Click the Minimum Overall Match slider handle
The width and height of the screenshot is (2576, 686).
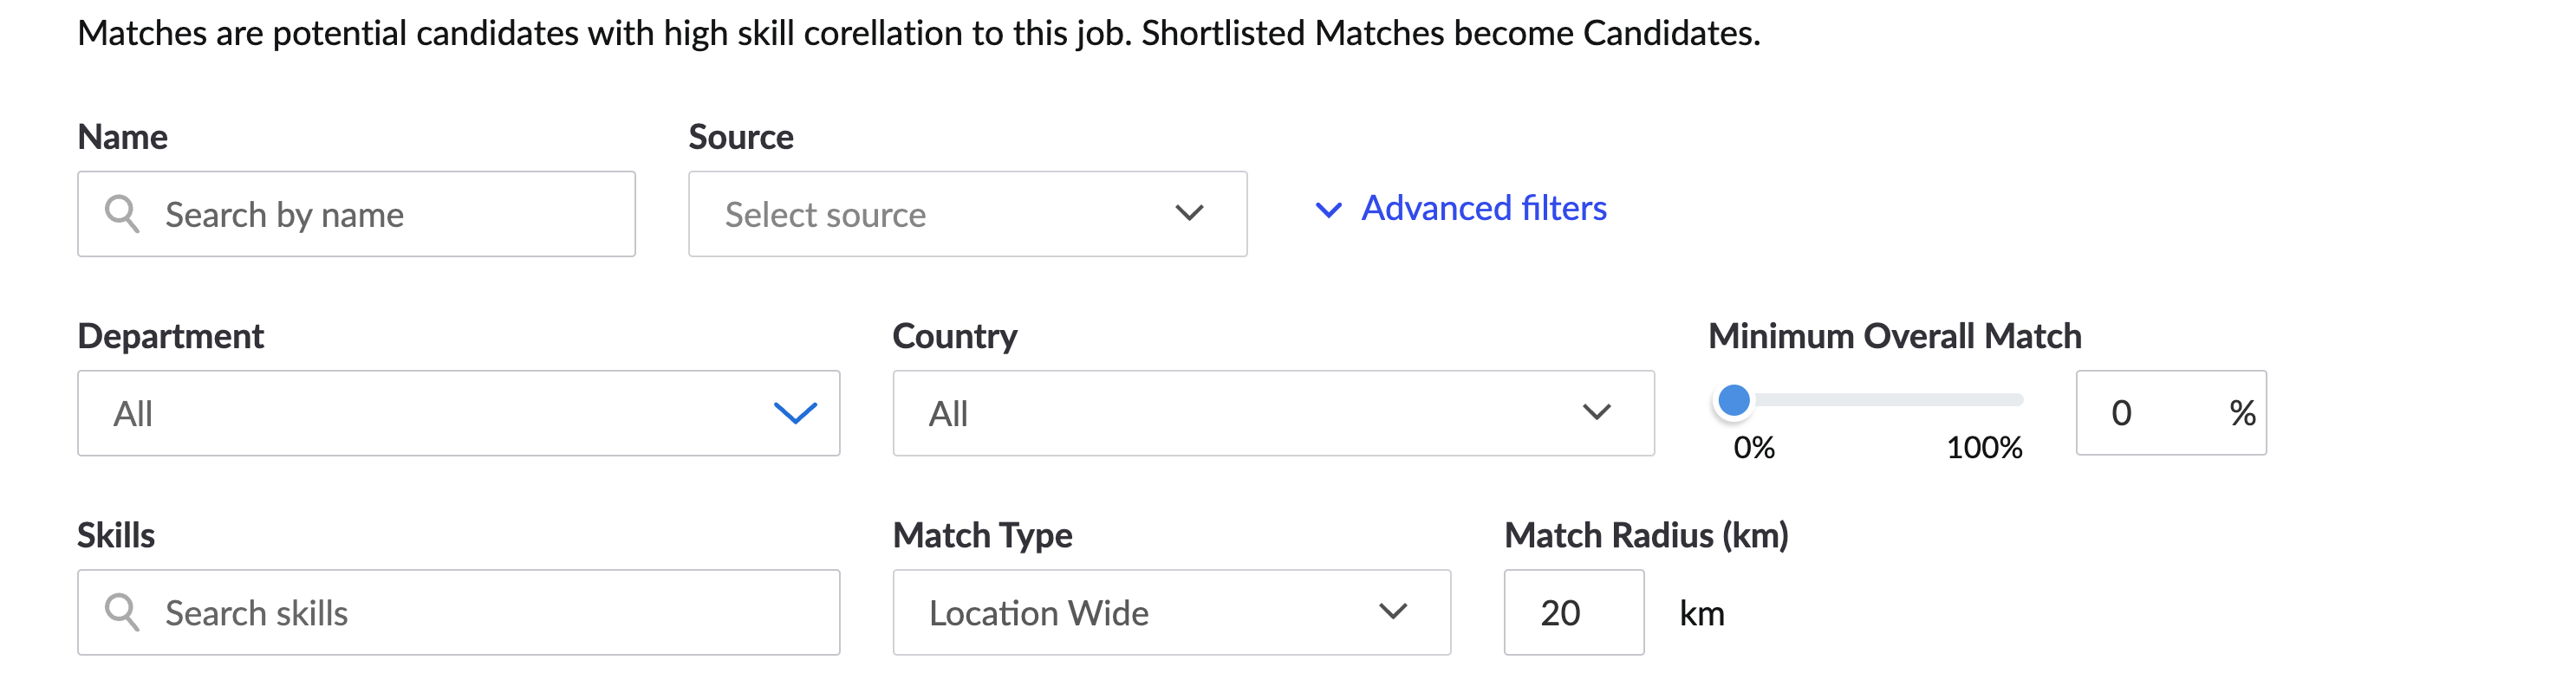[x=1734, y=400]
